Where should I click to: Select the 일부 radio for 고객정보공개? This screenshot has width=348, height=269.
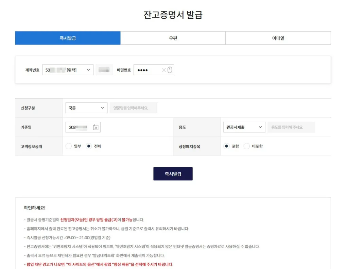(x=69, y=146)
